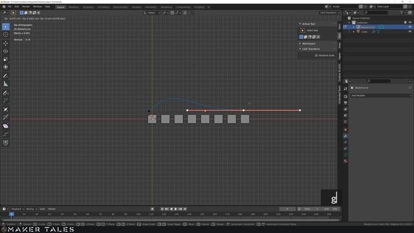Select the 3D Cursor tool
The height and width of the screenshot is (233, 414).
(x=6, y=34)
